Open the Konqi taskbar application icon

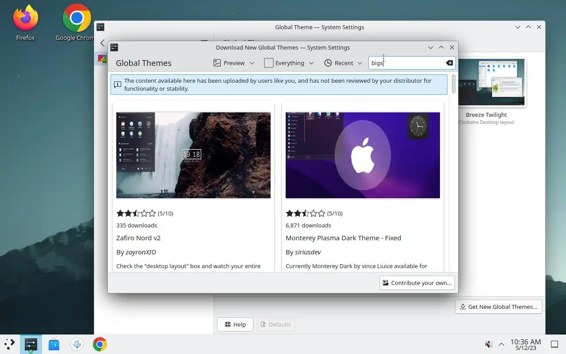tap(77, 344)
